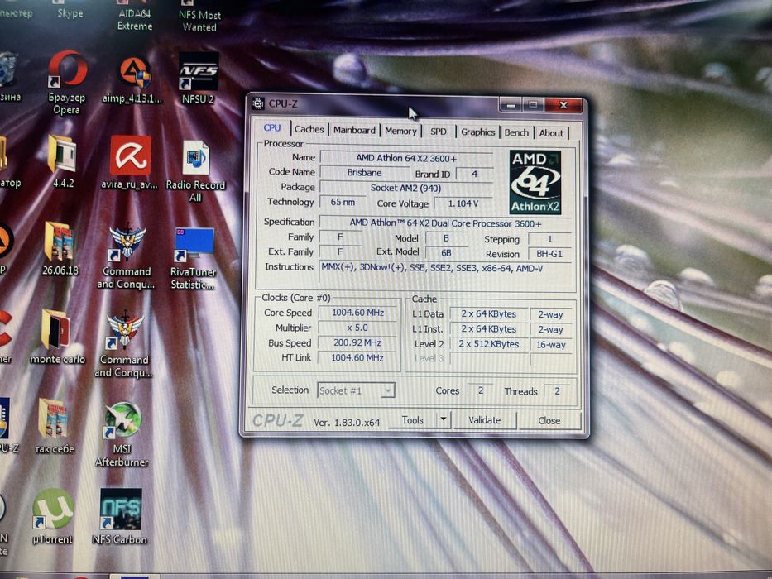Open the Mainboard tab
The image size is (772, 579).
pyautogui.click(x=354, y=130)
